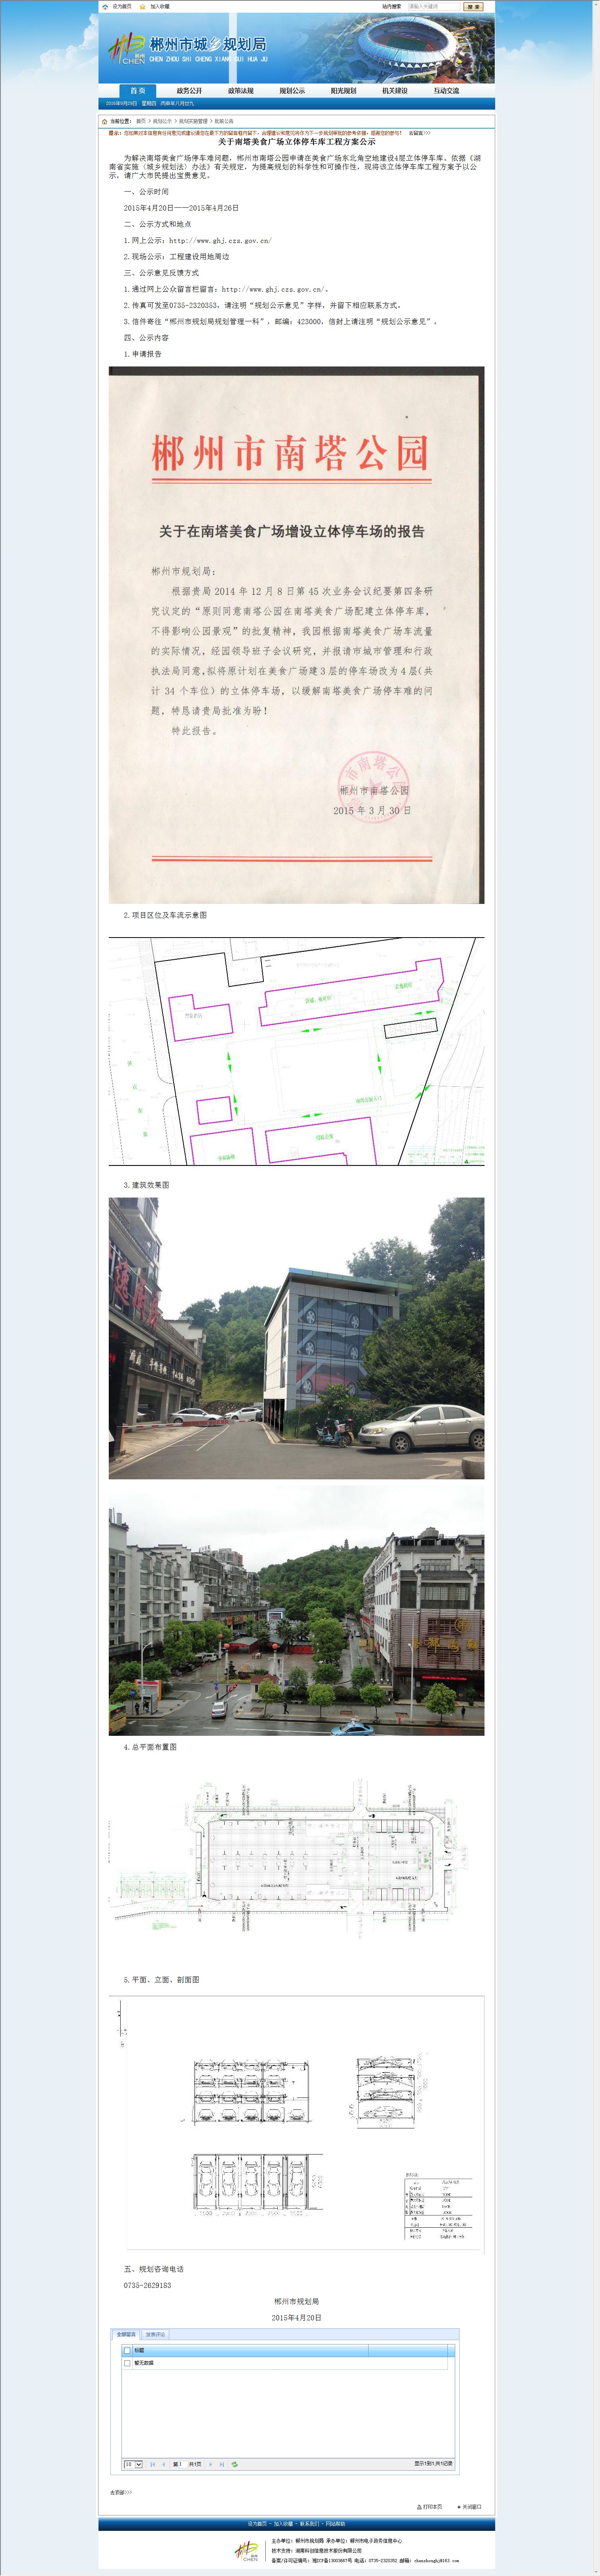Click the 去顶部>>> back-to-top link
This screenshot has height=2576, width=600.
point(121,2492)
